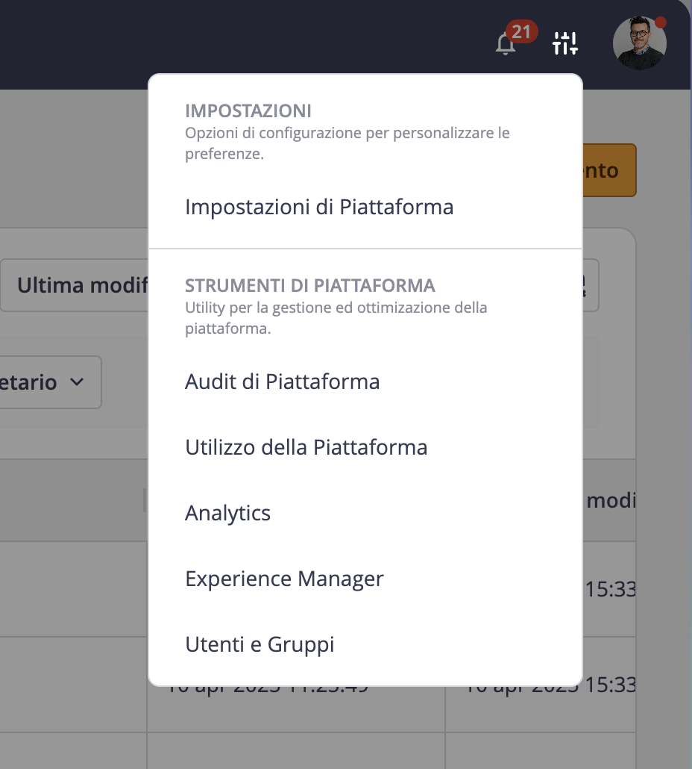The width and height of the screenshot is (692, 769).
Task: Open Impostazioni di Piattaforma
Action: click(319, 207)
